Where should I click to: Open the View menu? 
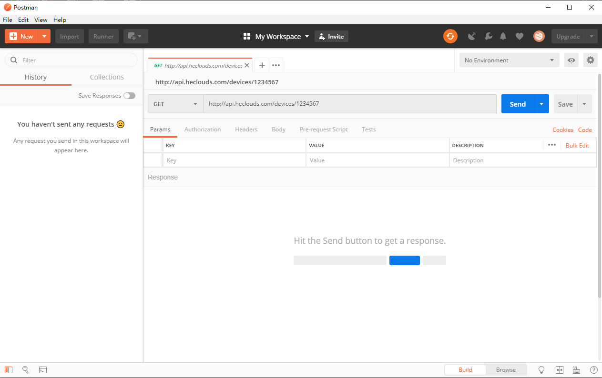click(x=41, y=20)
